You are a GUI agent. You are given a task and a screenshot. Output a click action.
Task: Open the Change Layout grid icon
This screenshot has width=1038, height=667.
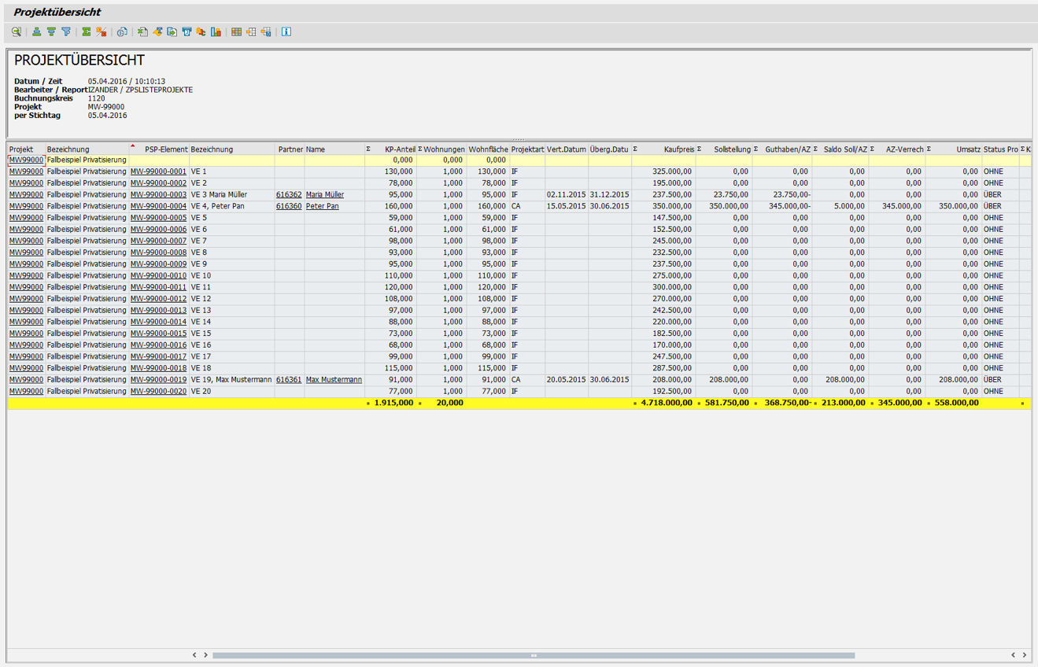(236, 32)
